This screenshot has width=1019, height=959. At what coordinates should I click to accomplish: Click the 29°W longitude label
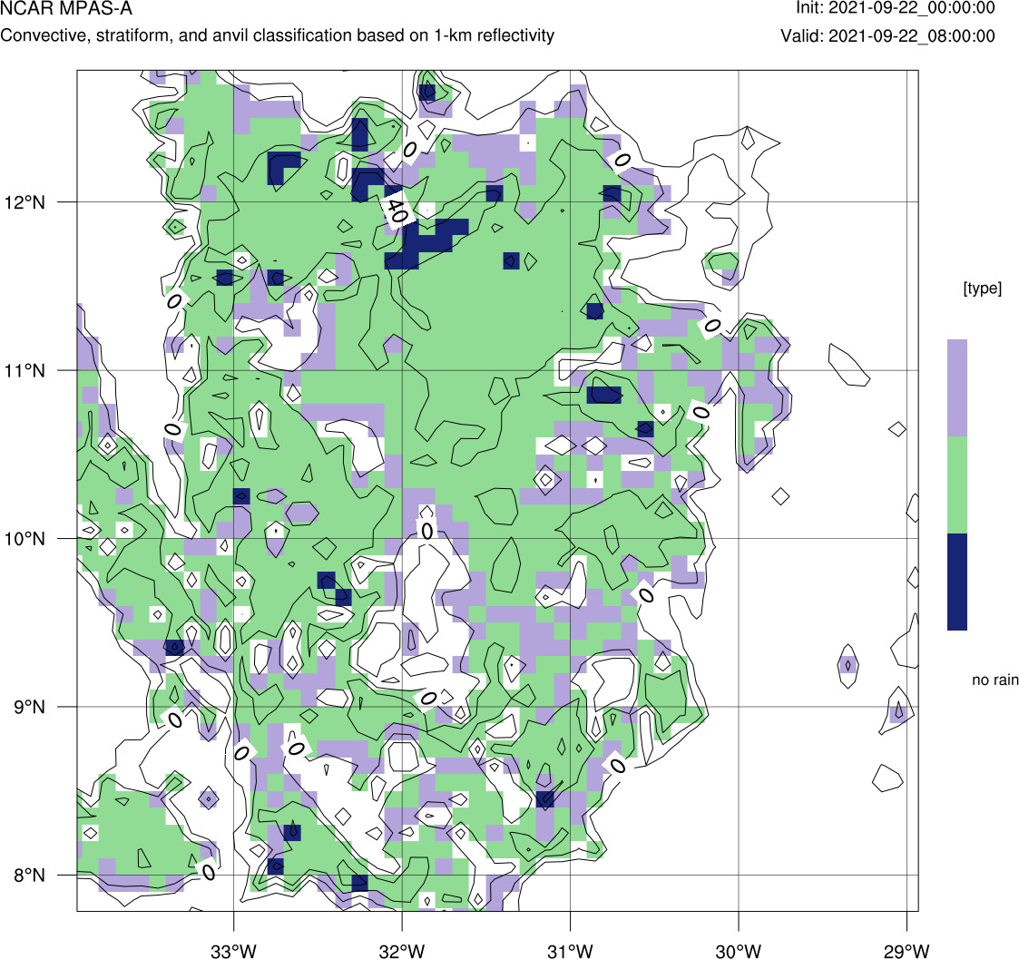coord(906,951)
